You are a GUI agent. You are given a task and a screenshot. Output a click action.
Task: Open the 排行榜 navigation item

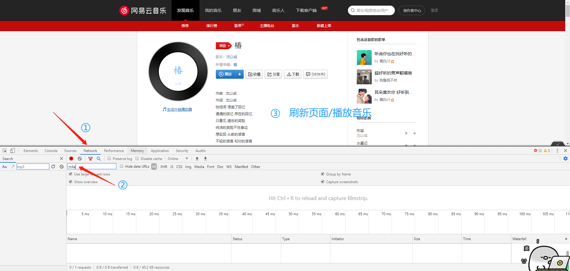[212, 26]
